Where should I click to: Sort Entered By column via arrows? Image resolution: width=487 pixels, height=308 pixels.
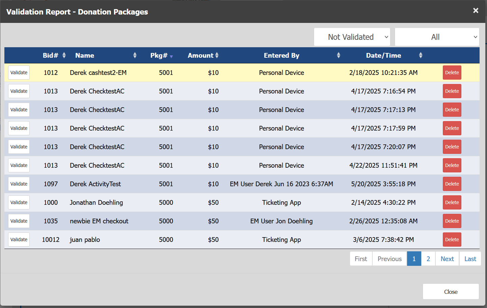click(x=339, y=55)
